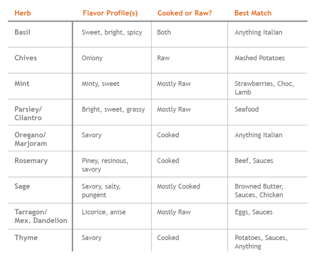The height and width of the screenshot is (260, 316).
Task: Select the 'Seafood' best match cell
Action: [247, 109]
